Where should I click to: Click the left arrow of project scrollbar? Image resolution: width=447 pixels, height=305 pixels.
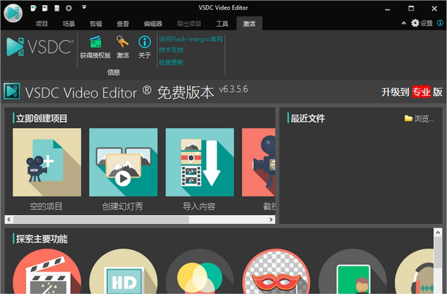click(x=9, y=219)
